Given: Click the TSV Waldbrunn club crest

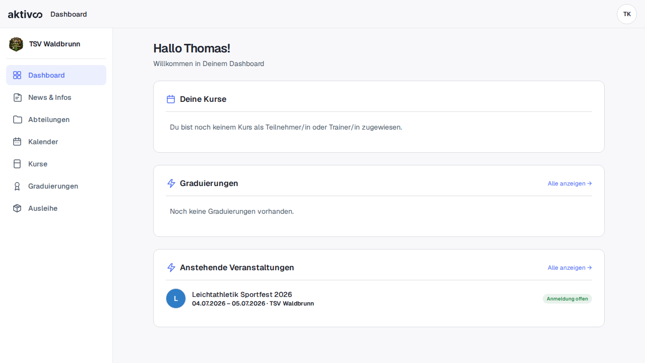Looking at the screenshot, I should [x=16, y=44].
